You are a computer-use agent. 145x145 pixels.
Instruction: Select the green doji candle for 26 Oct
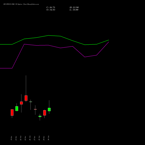[x=31, y=102]
